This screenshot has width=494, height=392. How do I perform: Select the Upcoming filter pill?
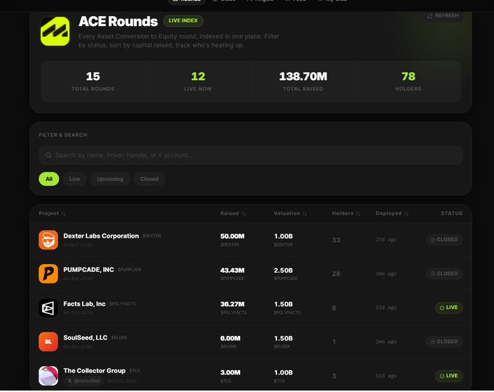click(x=110, y=179)
